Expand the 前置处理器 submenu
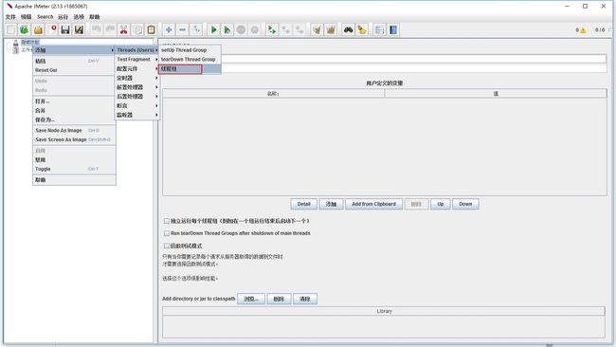Viewport: 616px width, 347px height. (x=136, y=87)
